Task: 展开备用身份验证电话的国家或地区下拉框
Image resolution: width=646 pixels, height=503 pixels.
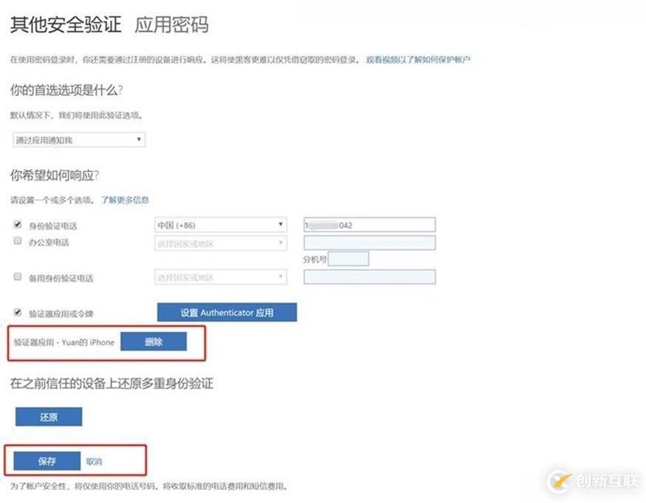Action: (x=219, y=276)
